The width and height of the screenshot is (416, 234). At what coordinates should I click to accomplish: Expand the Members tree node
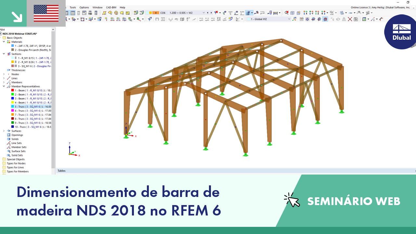click(4, 82)
